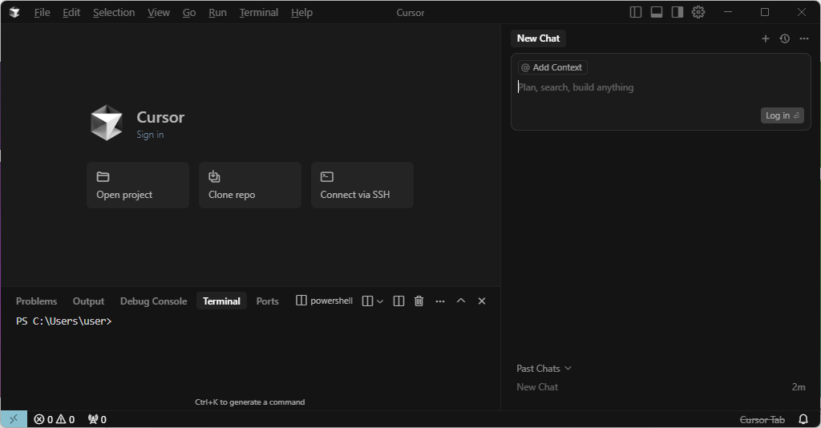Click the powershell terminal label
Viewport: 821px width, 428px height.
[324, 301]
